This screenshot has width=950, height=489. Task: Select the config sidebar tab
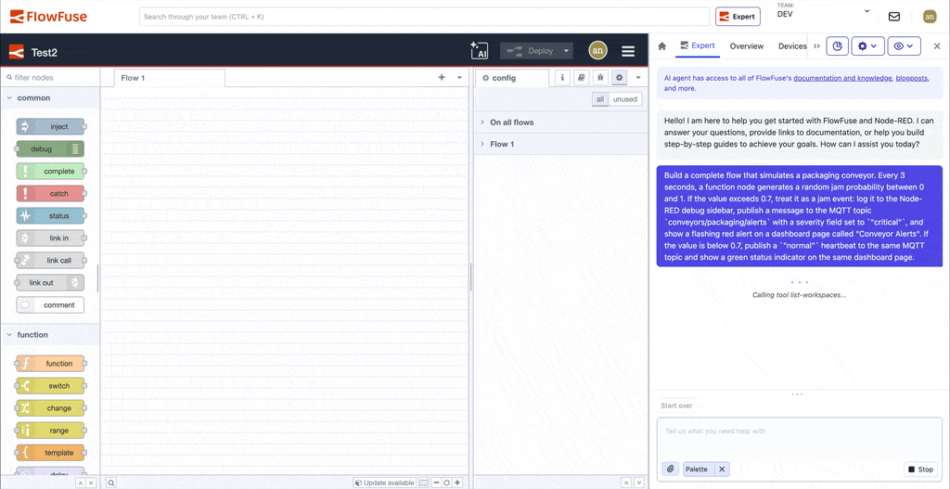point(512,78)
